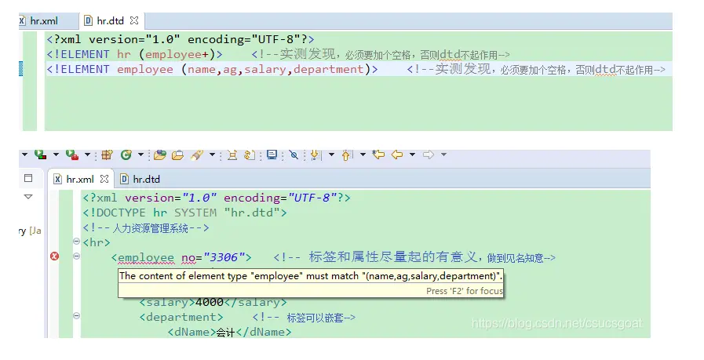Click the Open Type icon

160,155
